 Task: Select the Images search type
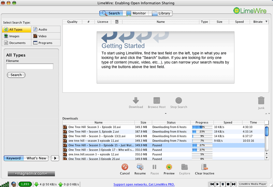point(16,36)
